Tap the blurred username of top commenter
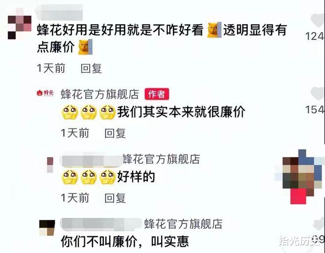 (59, 12)
